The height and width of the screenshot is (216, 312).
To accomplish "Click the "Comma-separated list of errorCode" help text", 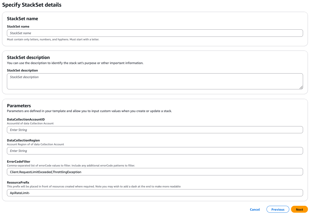I will point(71,165).
